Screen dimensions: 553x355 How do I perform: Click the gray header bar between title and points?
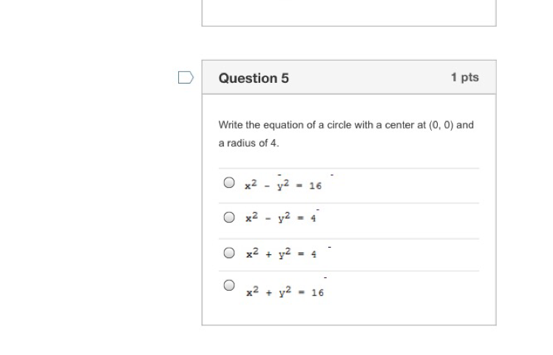pyautogui.click(x=370, y=78)
